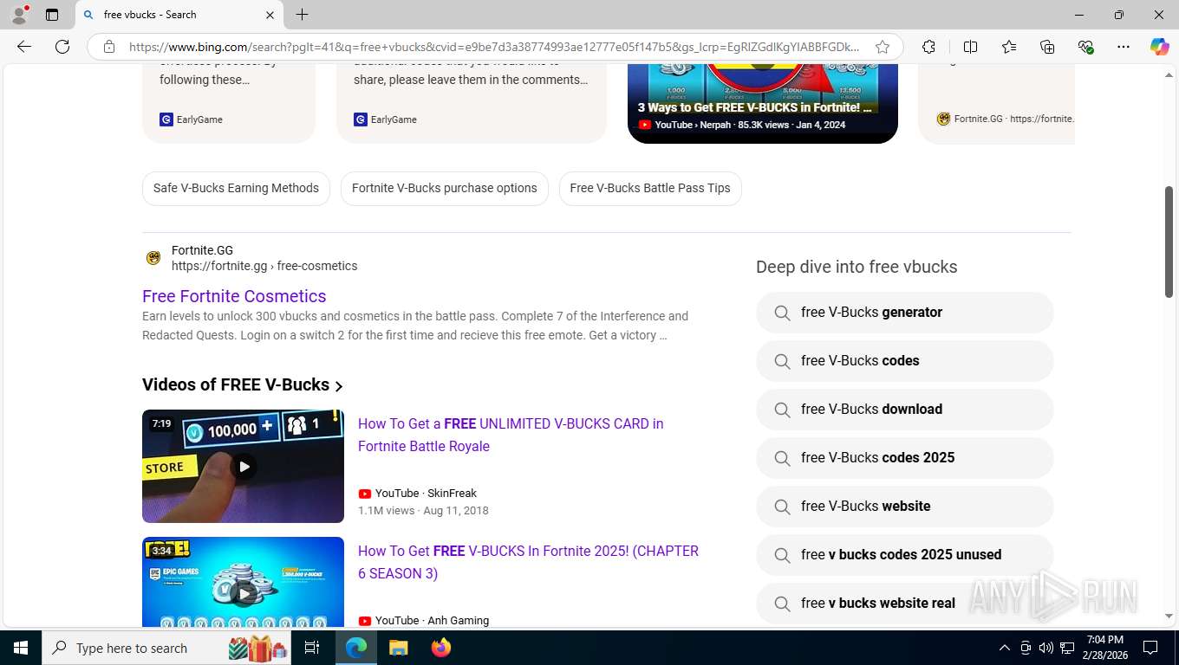Open the notification center icon
1179x665 pixels.
(x=1150, y=648)
